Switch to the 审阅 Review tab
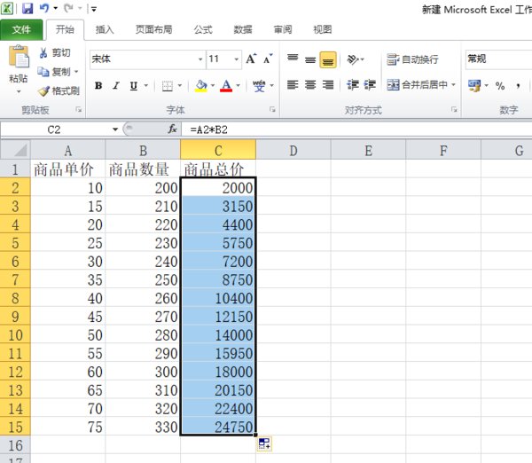 pos(283,29)
